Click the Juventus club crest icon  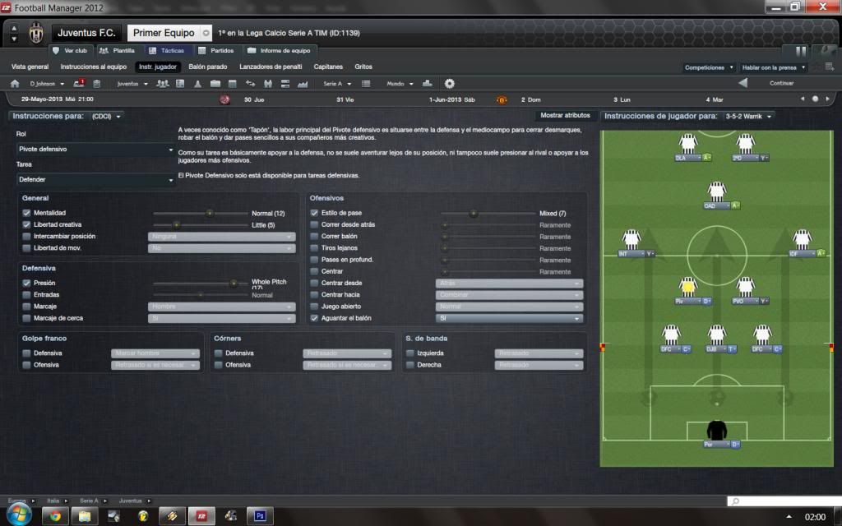(36, 33)
